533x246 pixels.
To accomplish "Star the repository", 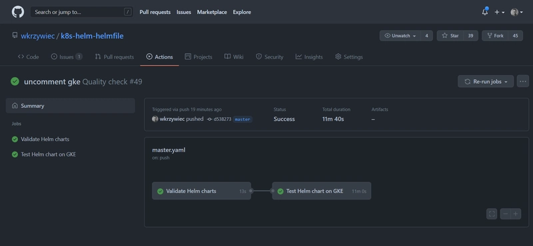I will [450, 36].
